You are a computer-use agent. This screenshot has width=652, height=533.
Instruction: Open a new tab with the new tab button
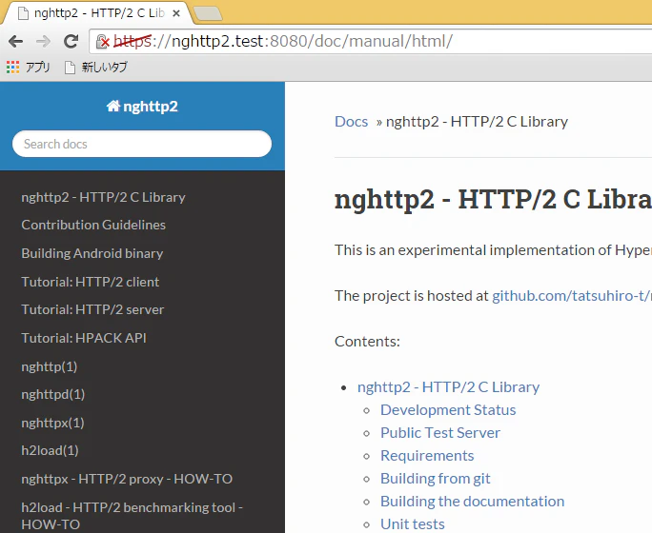click(208, 13)
